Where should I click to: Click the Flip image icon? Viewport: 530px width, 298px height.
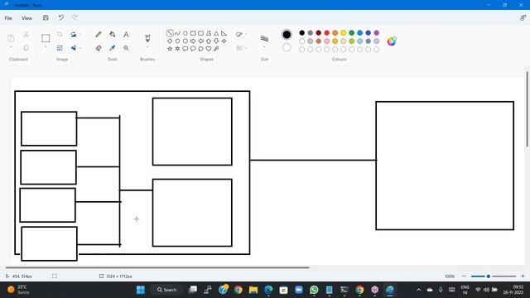pos(74,48)
